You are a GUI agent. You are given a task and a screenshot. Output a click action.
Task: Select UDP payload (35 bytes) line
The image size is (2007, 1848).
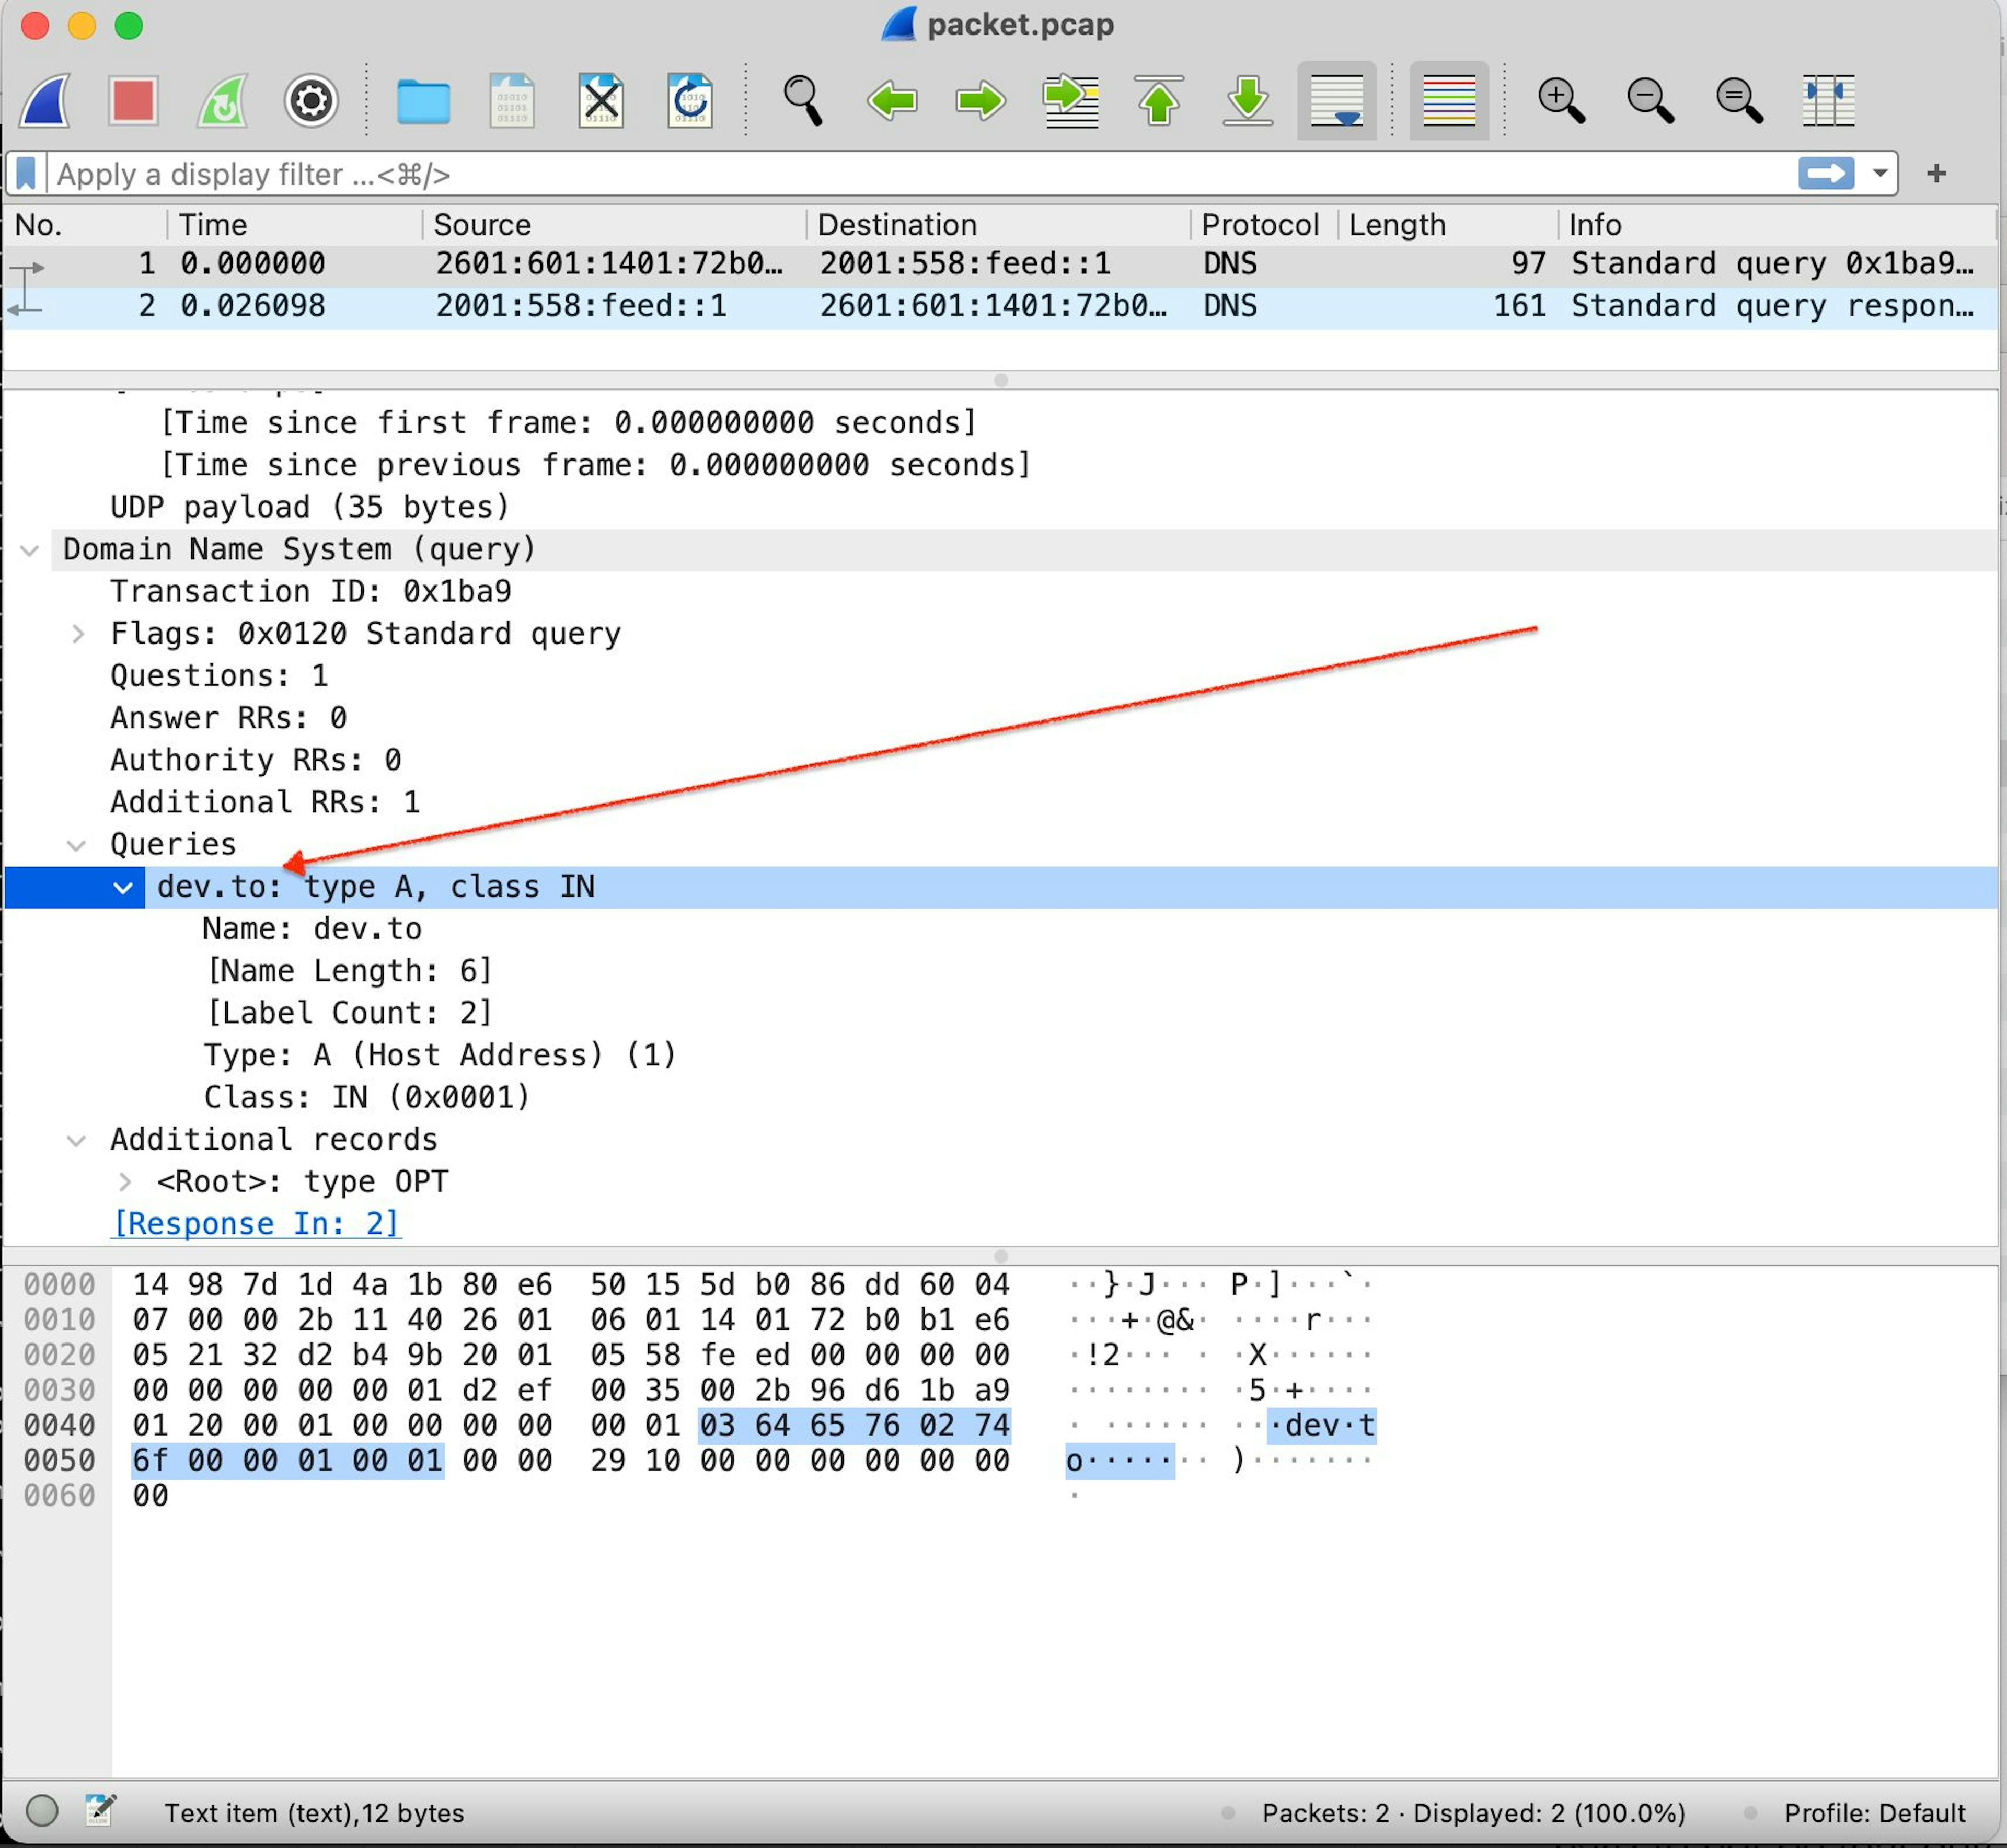(310, 507)
